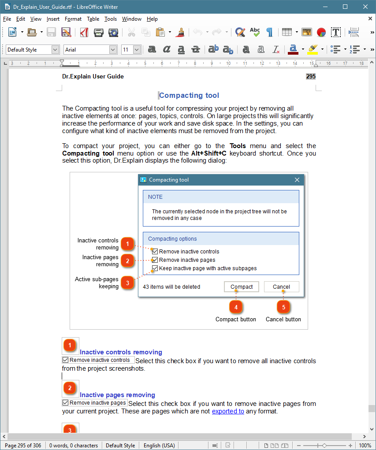Select the Clone Formatting paintbrush
Viewport: 376px width, 450px height.
[181, 32]
